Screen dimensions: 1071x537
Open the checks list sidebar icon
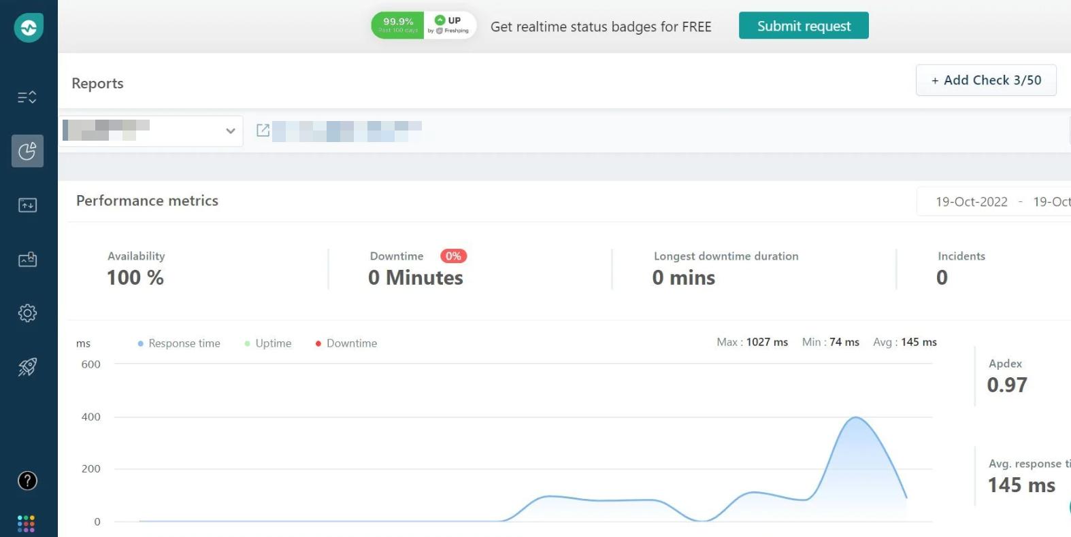(27, 97)
